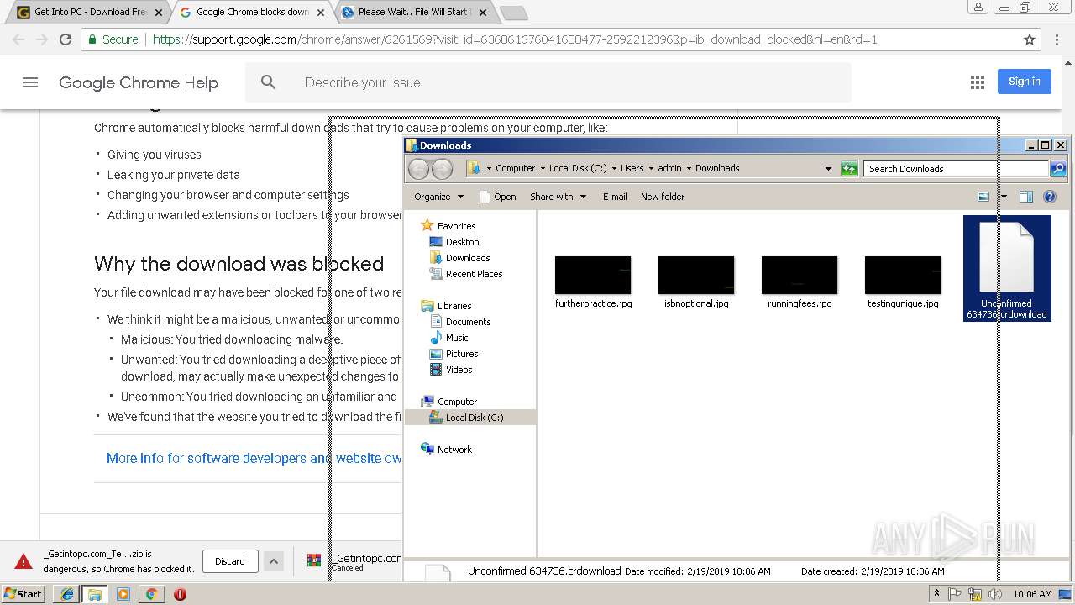
Task: Click the magnifier icon in Help search
Action: pos(269,82)
